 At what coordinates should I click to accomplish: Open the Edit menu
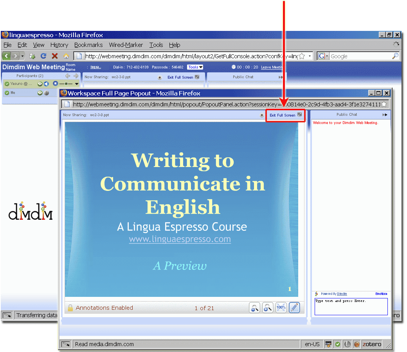pyautogui.click(x=22, y=45)
